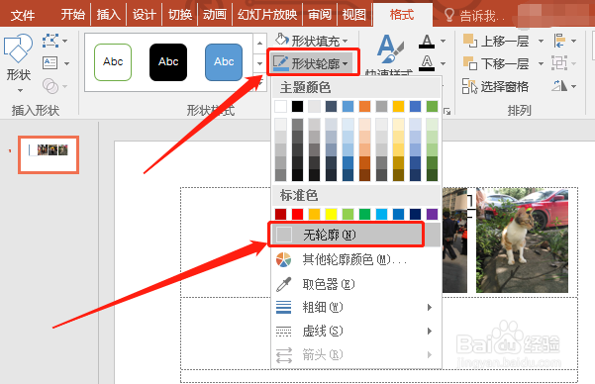Expand the 虚线 submenu arrow
This screenshot has height=384, width=595.
[x=430, y=331]
